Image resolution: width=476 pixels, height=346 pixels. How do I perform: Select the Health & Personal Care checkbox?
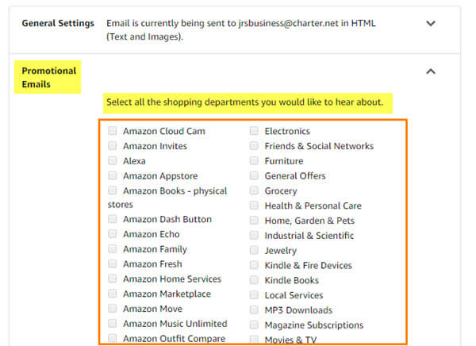coord(254,206)
